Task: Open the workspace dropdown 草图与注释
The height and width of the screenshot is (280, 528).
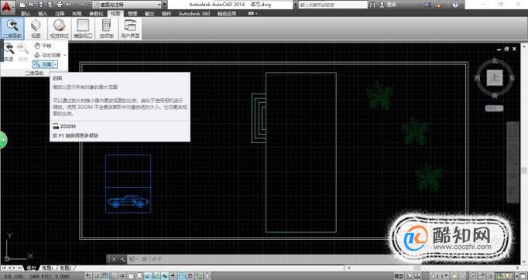Action: (127, 5)
